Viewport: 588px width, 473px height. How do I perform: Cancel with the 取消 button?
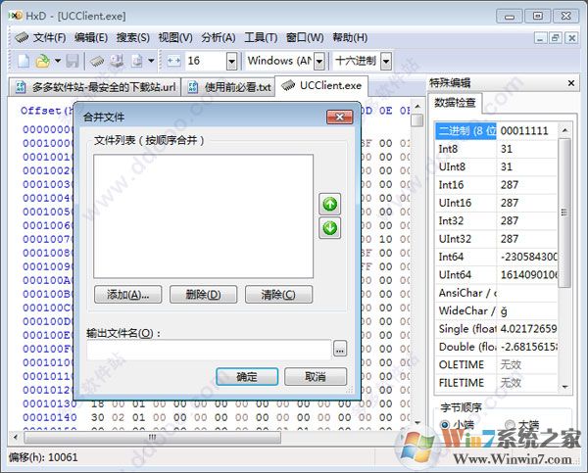pyautogui.click(x=316, y=377)
